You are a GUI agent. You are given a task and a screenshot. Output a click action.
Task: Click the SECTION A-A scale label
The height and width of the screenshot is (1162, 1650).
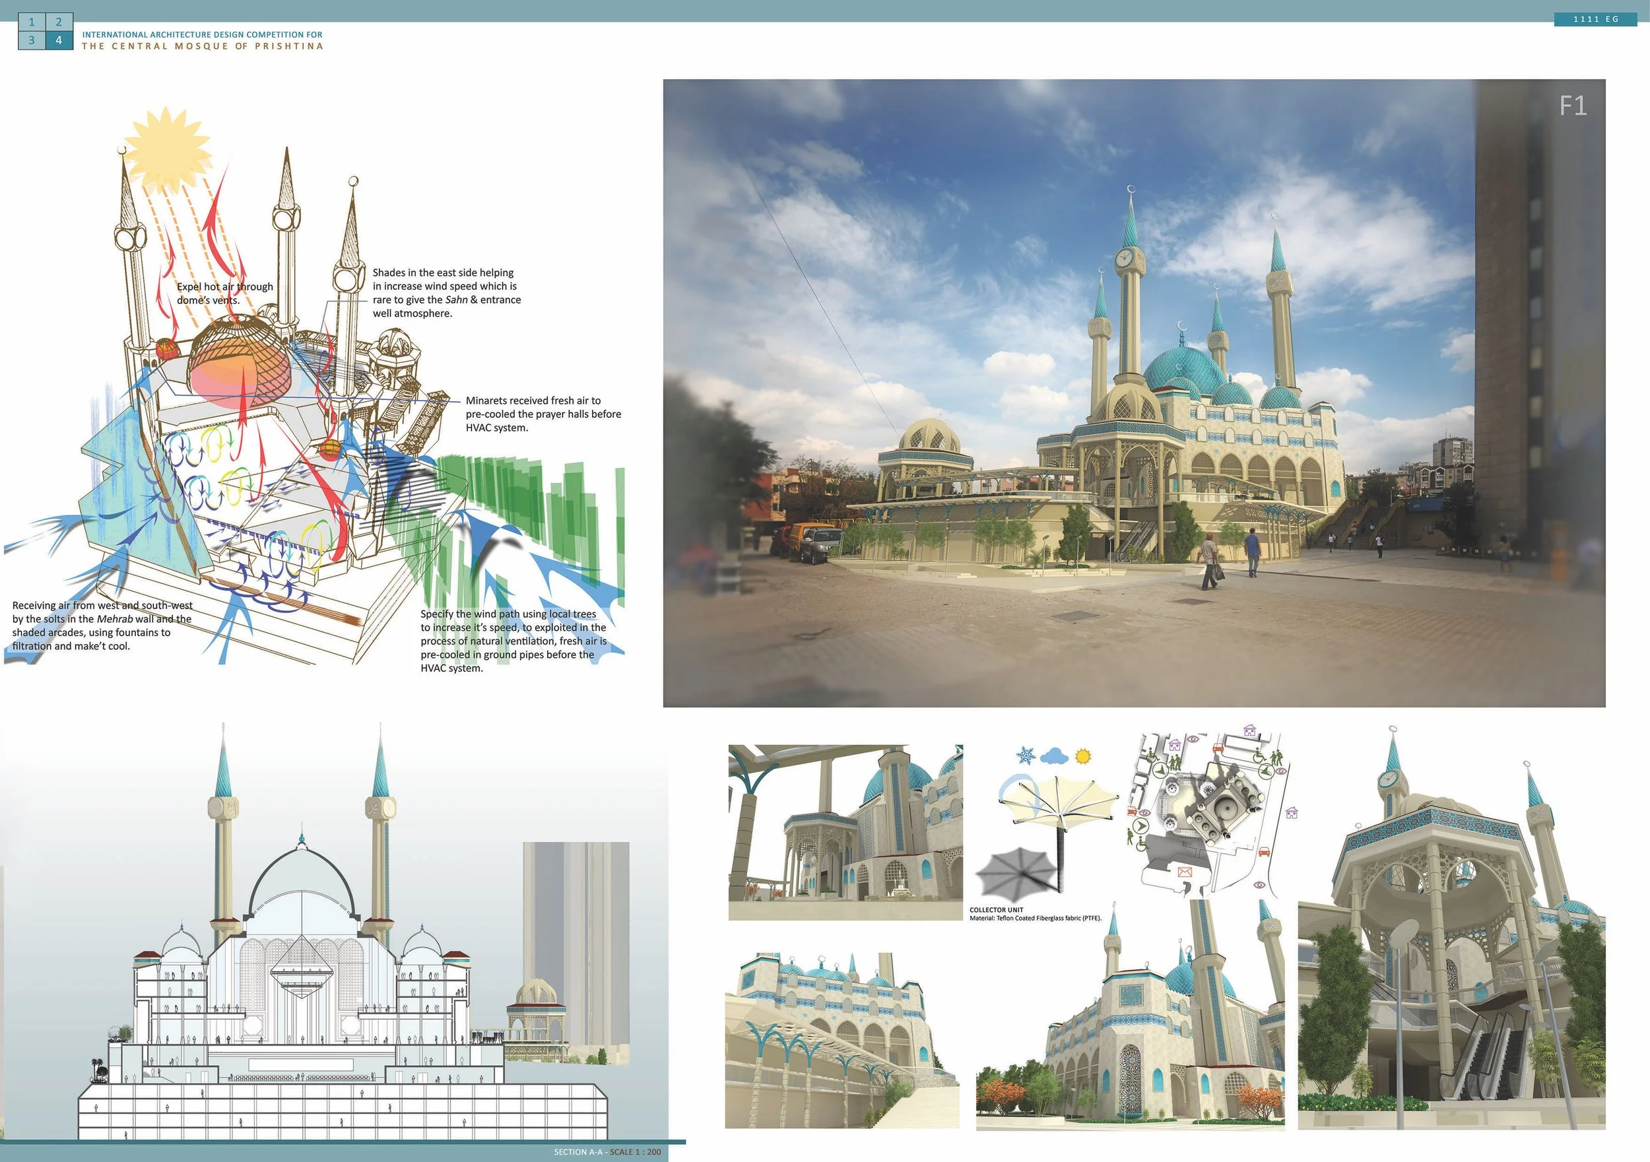607,1152
